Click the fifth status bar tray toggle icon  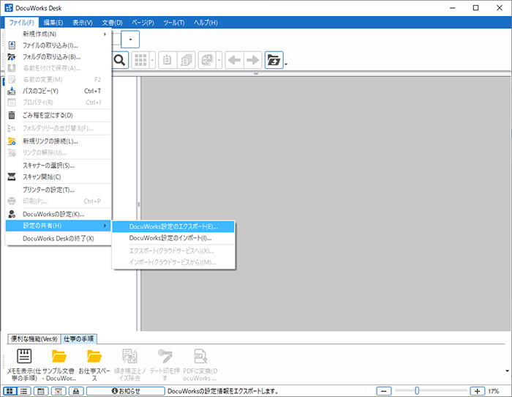(x=76, y=391)
